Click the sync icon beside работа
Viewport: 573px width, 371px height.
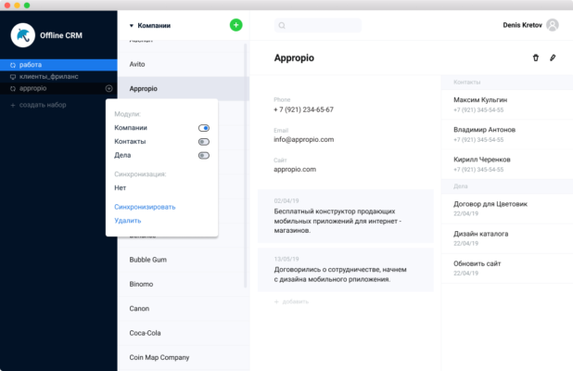tap(12, 65)
